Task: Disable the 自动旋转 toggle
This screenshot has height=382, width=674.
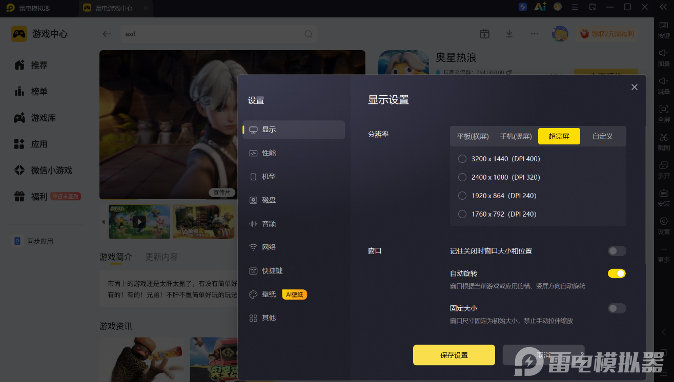Action: coord(617,273)
